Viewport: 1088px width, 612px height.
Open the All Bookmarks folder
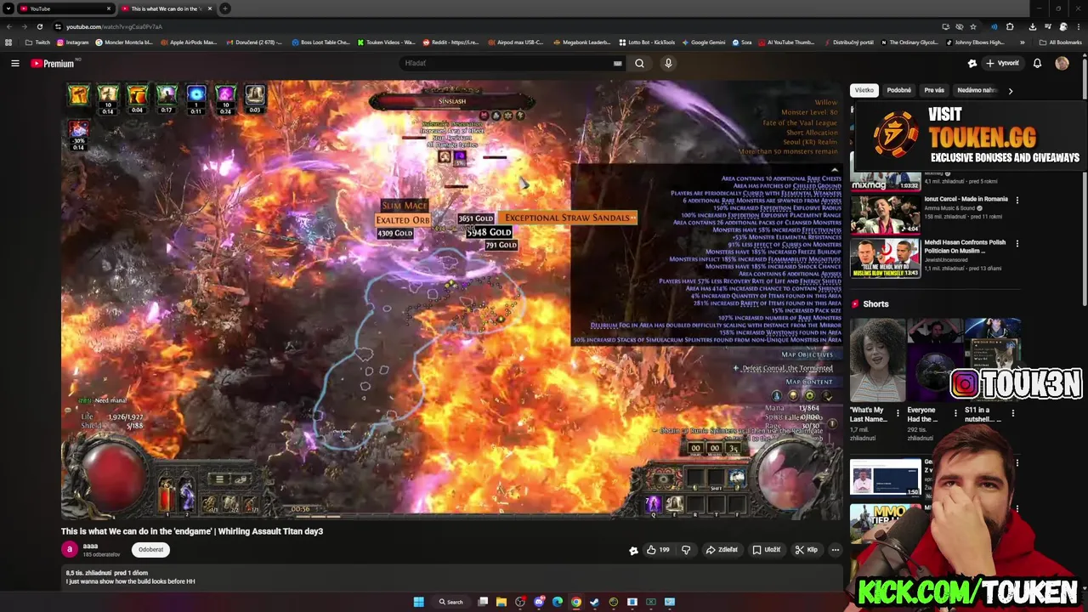[1060, 42]
